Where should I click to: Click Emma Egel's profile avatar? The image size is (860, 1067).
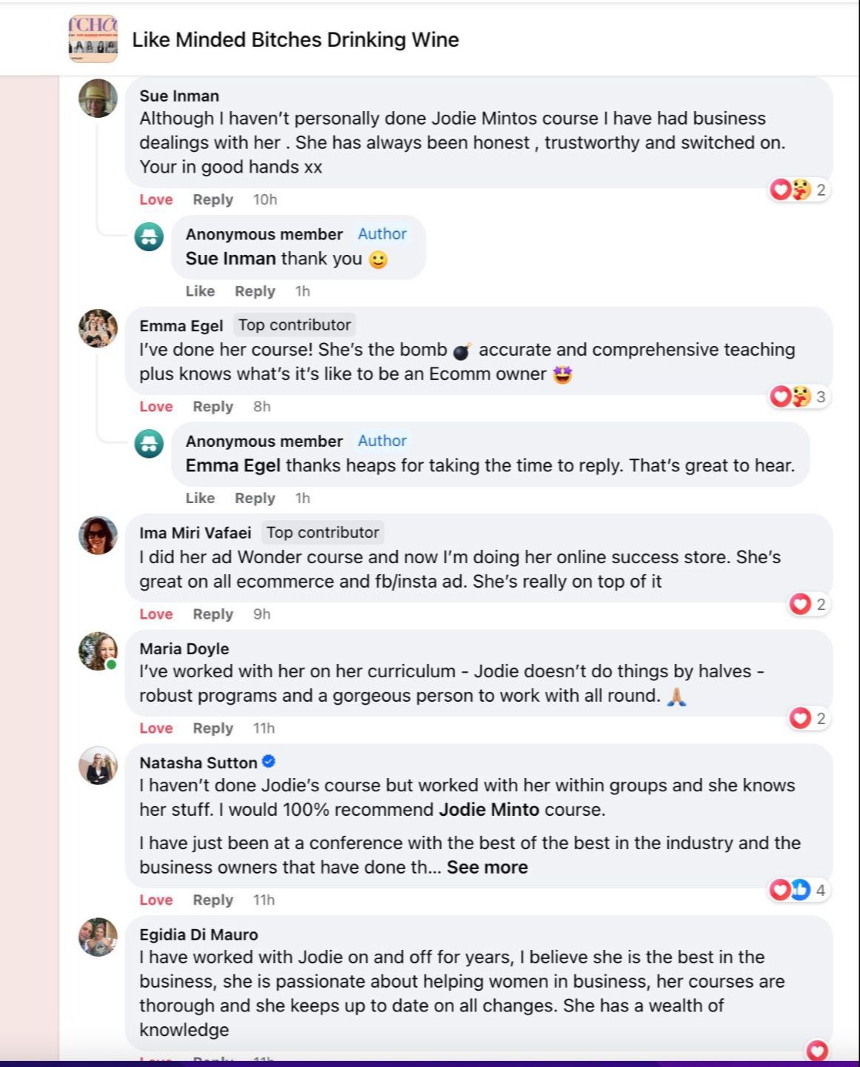coord(99,328)
